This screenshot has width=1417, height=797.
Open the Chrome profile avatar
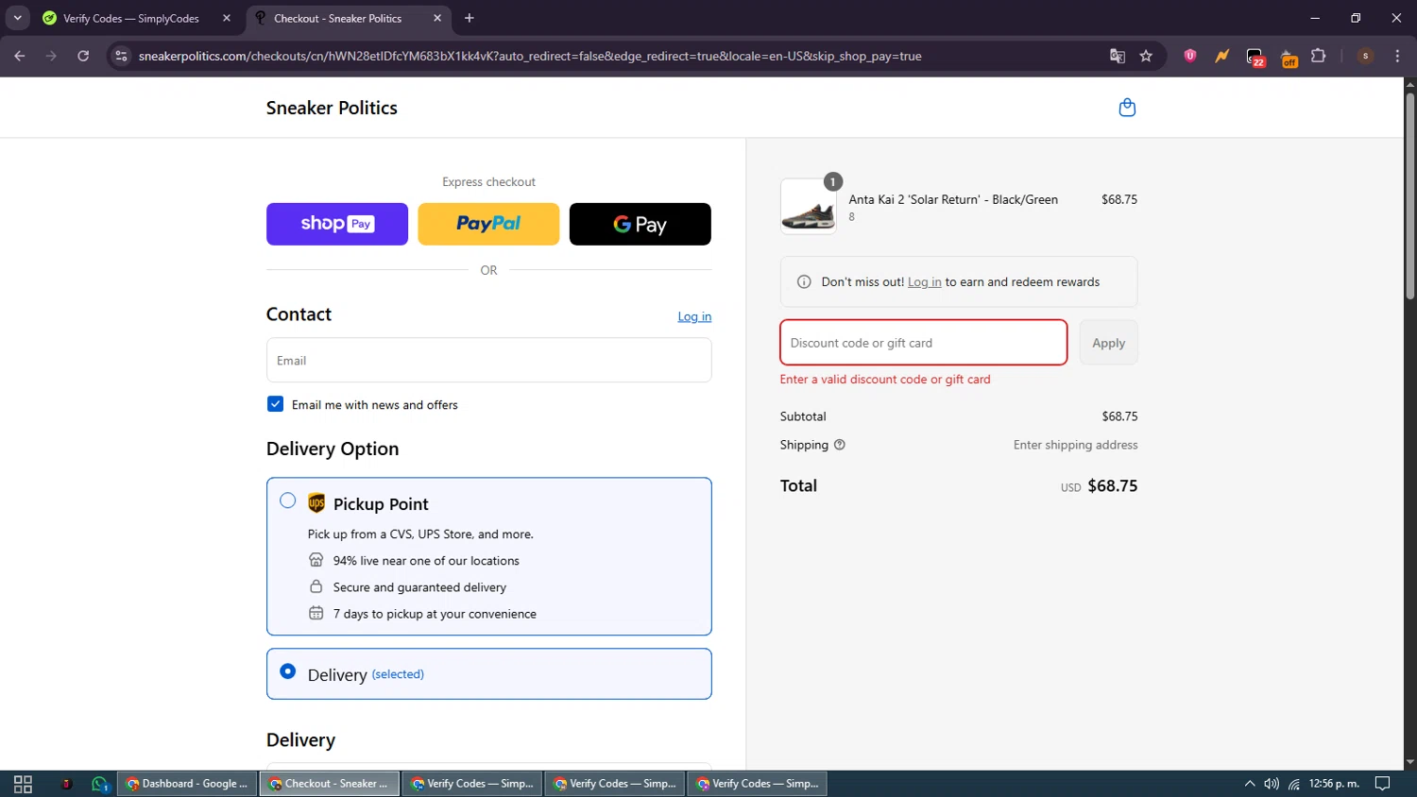point(1365,56)
